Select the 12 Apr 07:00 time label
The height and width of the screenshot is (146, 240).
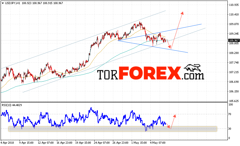(46, 143)
